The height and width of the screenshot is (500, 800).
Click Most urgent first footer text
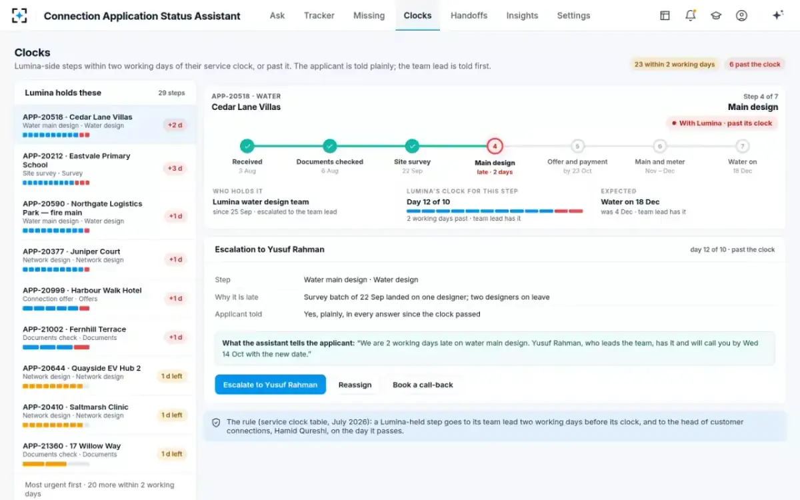tap(99, 489)
